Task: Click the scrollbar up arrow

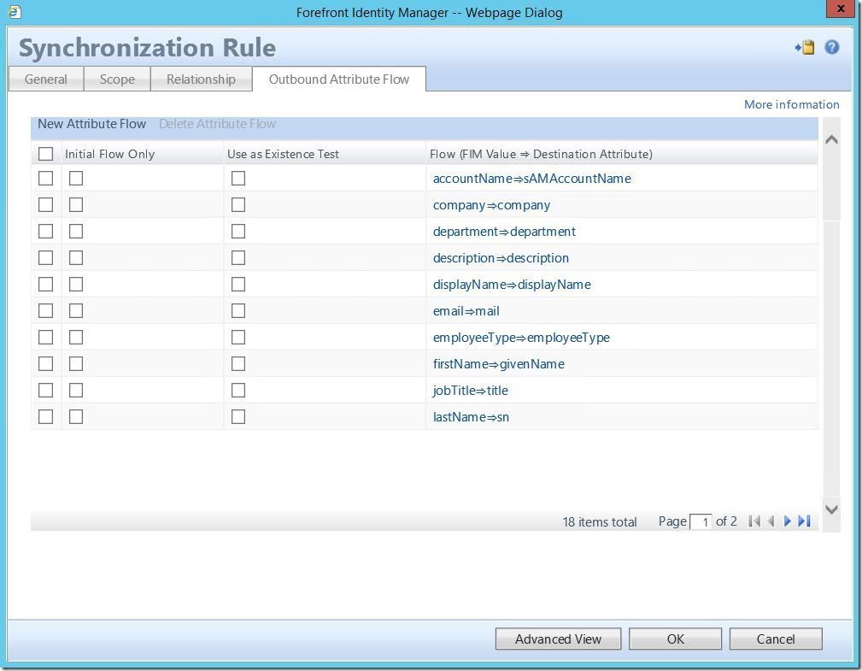Action: tap(832, 139)
